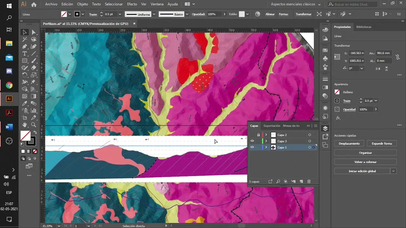Create a new layer in Capas panel

pyautogui.click(x=301, y=181)
